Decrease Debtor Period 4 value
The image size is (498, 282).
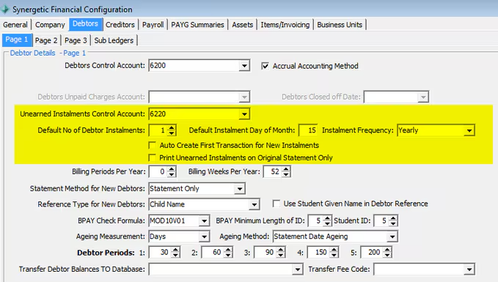tap(334, 255)
